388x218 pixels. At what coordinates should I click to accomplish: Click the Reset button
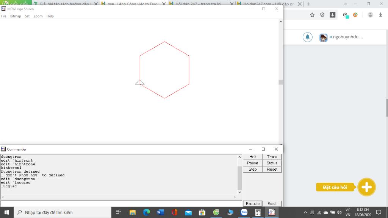coord(272,169)
